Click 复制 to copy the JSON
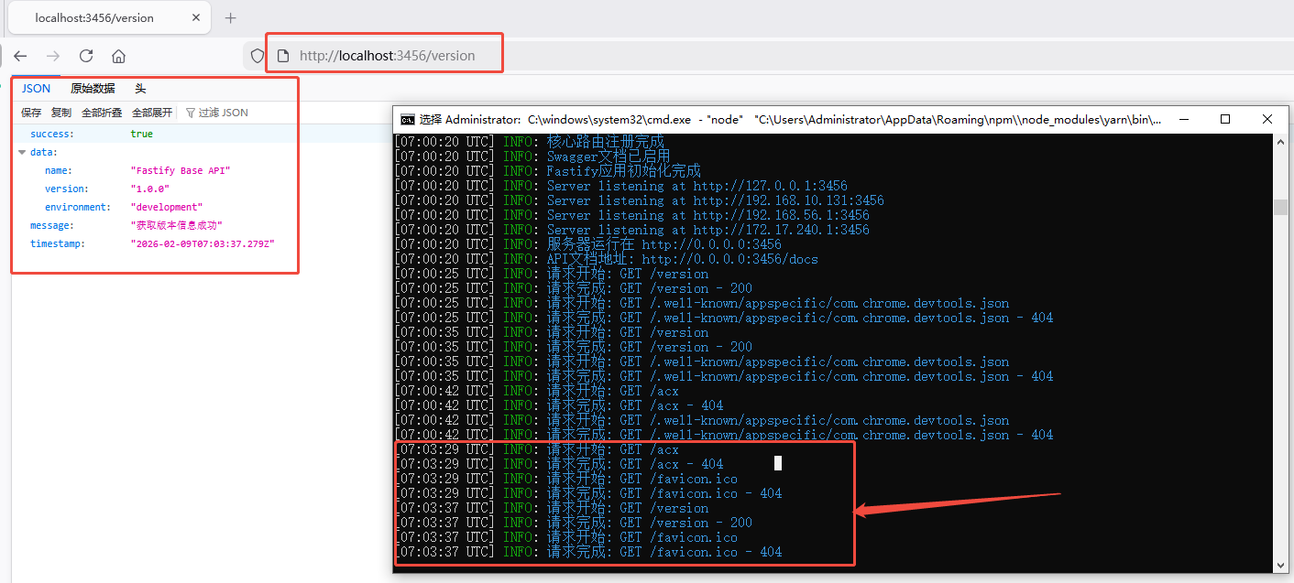Viewport: 1294px width, 583px height. click(60, 113)
